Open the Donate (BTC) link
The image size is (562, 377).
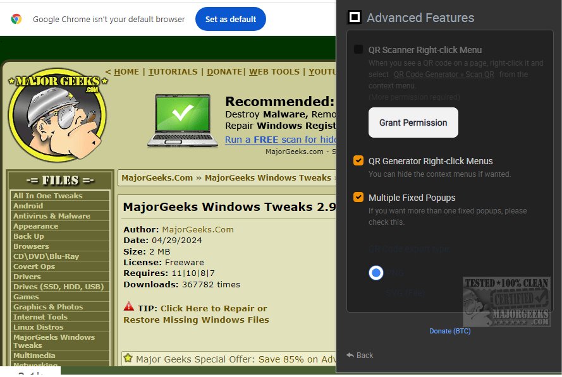click(x=450, y=331)
